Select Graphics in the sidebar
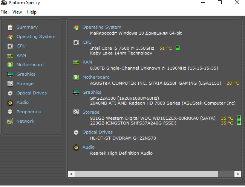The height and width of the screenshot is (187, 245). click(x=26, y=74)
